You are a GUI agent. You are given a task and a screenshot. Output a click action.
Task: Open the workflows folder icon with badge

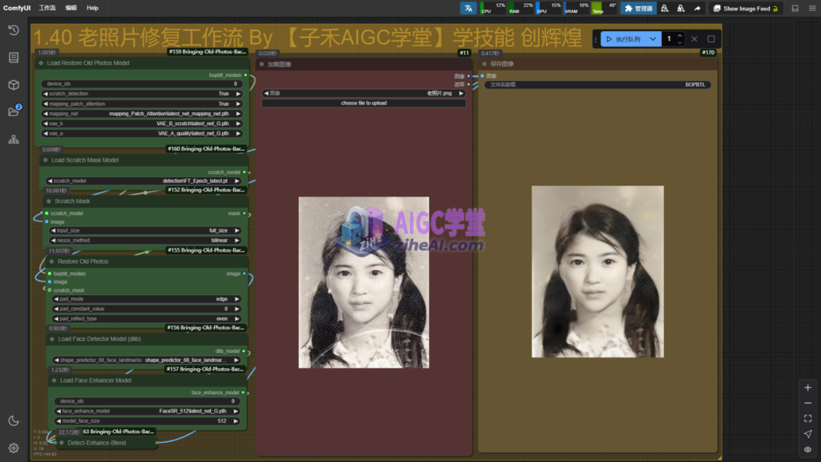coord(14,111)
